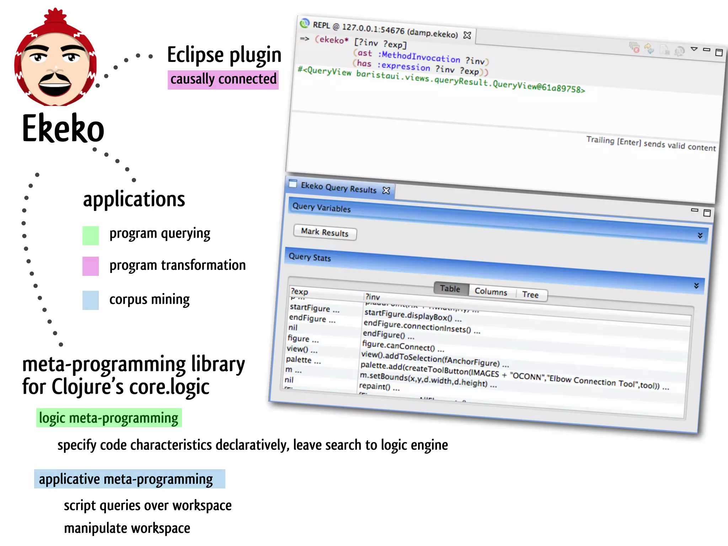Select the 'figure ...' cell
Image resolution: width=728 pixels, height=546 pixels.
(303, 339)
